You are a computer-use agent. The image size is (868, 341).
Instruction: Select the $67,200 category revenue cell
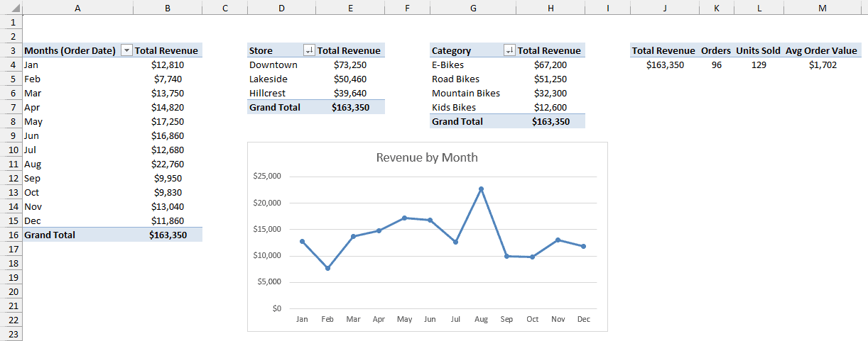tap(550, 65)
